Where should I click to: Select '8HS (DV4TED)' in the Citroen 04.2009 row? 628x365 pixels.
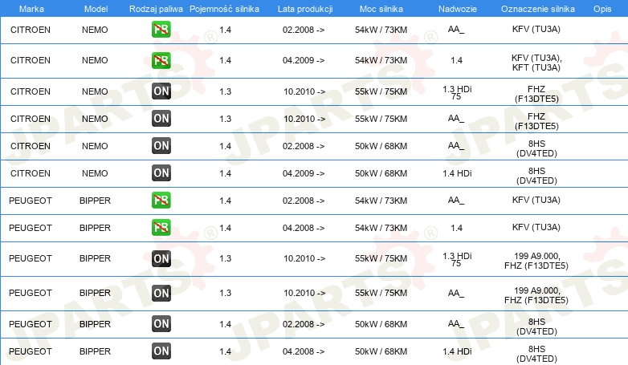(x=536, y=176)
